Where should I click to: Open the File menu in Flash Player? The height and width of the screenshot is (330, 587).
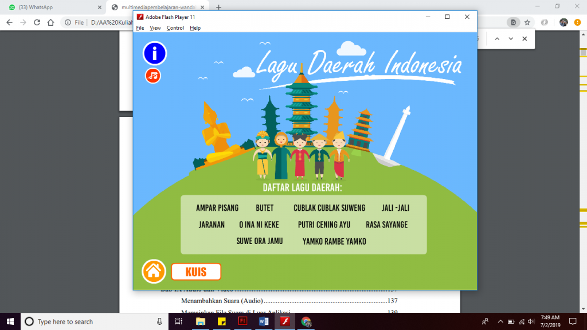pos(140,28)
